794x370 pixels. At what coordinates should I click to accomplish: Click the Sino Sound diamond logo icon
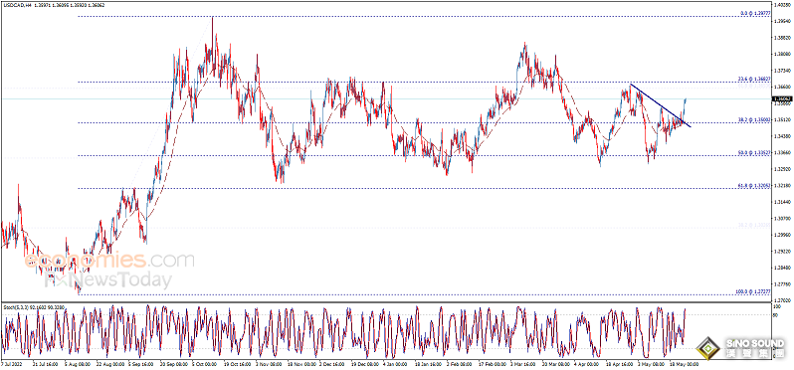(709, 349)
